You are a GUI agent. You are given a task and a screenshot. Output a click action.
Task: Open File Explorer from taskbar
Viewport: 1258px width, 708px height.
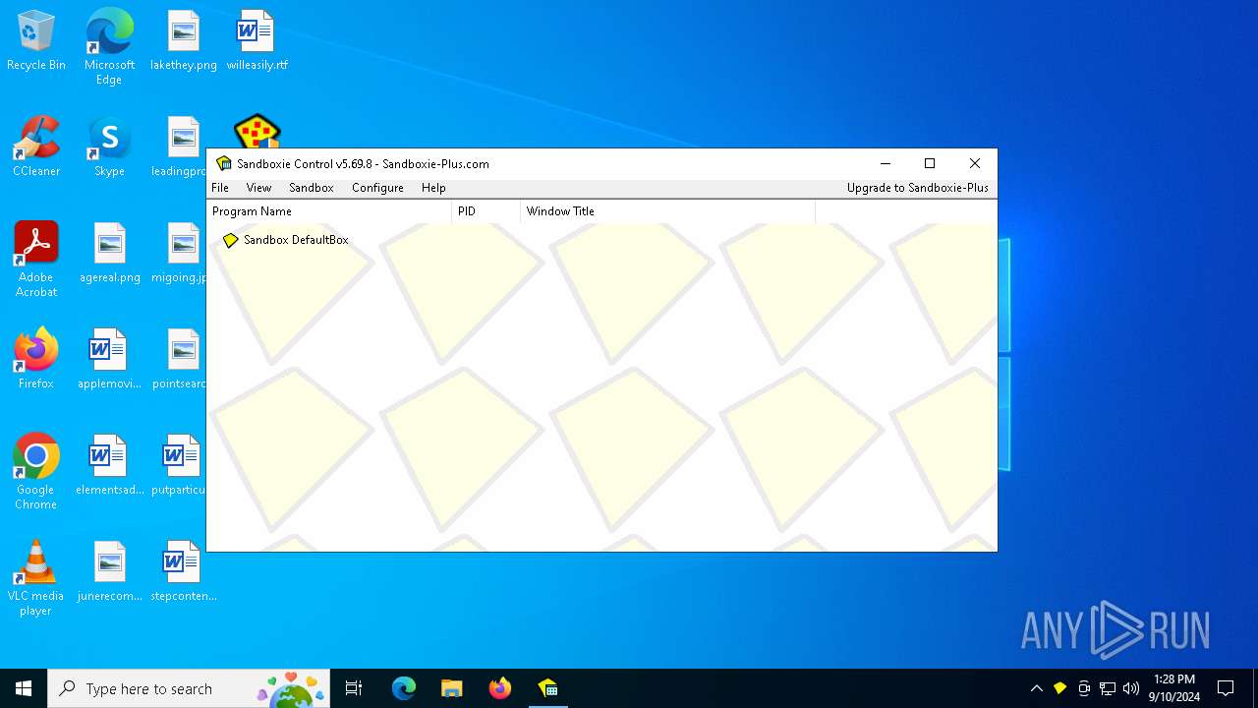pyautogui.click(x=451, y=688)
